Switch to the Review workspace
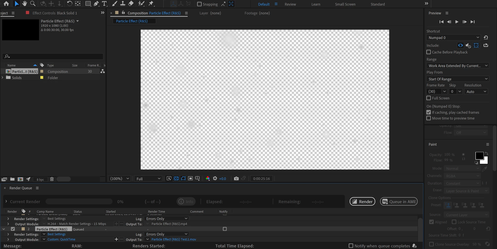497x249 pixels. tap(290, 4)
